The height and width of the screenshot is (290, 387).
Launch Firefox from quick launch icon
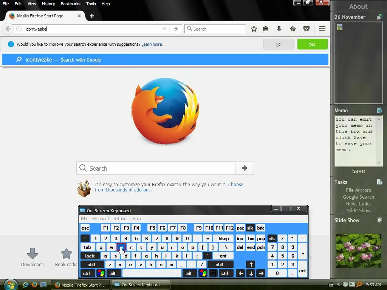34,285
